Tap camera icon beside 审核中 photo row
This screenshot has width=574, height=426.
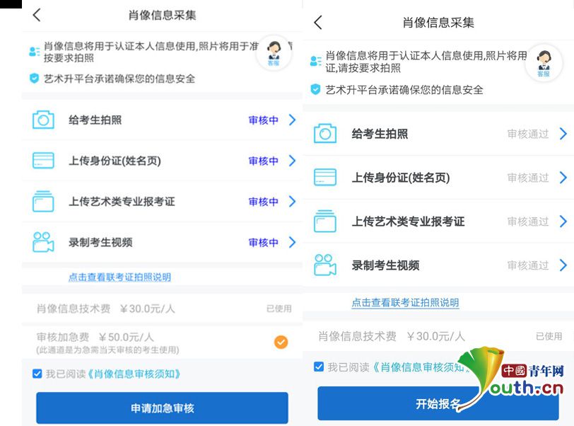tap(43, 120)
